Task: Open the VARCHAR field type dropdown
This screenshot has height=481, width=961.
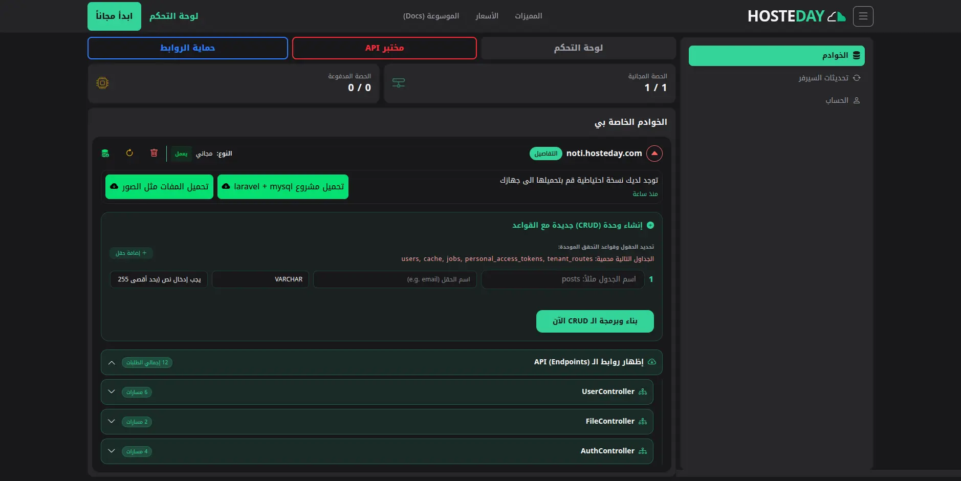Action: (260, 279)
